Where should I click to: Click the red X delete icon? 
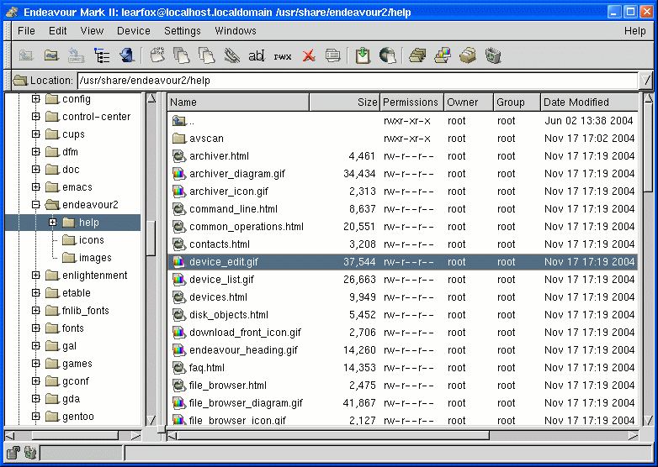click(x=309, y=56)
